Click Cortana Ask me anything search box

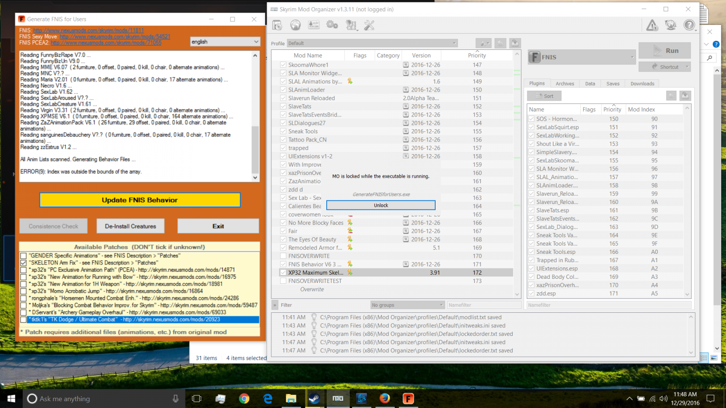coord(103,398)
